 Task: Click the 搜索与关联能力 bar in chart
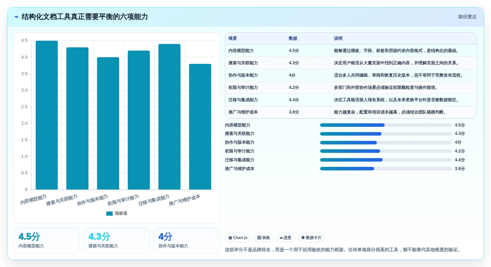(x=77, y=118)
